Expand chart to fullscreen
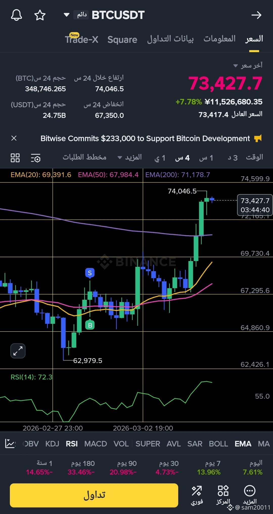The height and width of the screenshot is (514, 273). coord(18,351)
